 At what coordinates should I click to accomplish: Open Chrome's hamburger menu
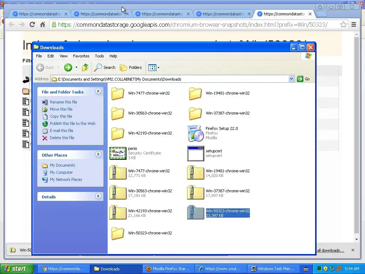click(x=354, y=25)
